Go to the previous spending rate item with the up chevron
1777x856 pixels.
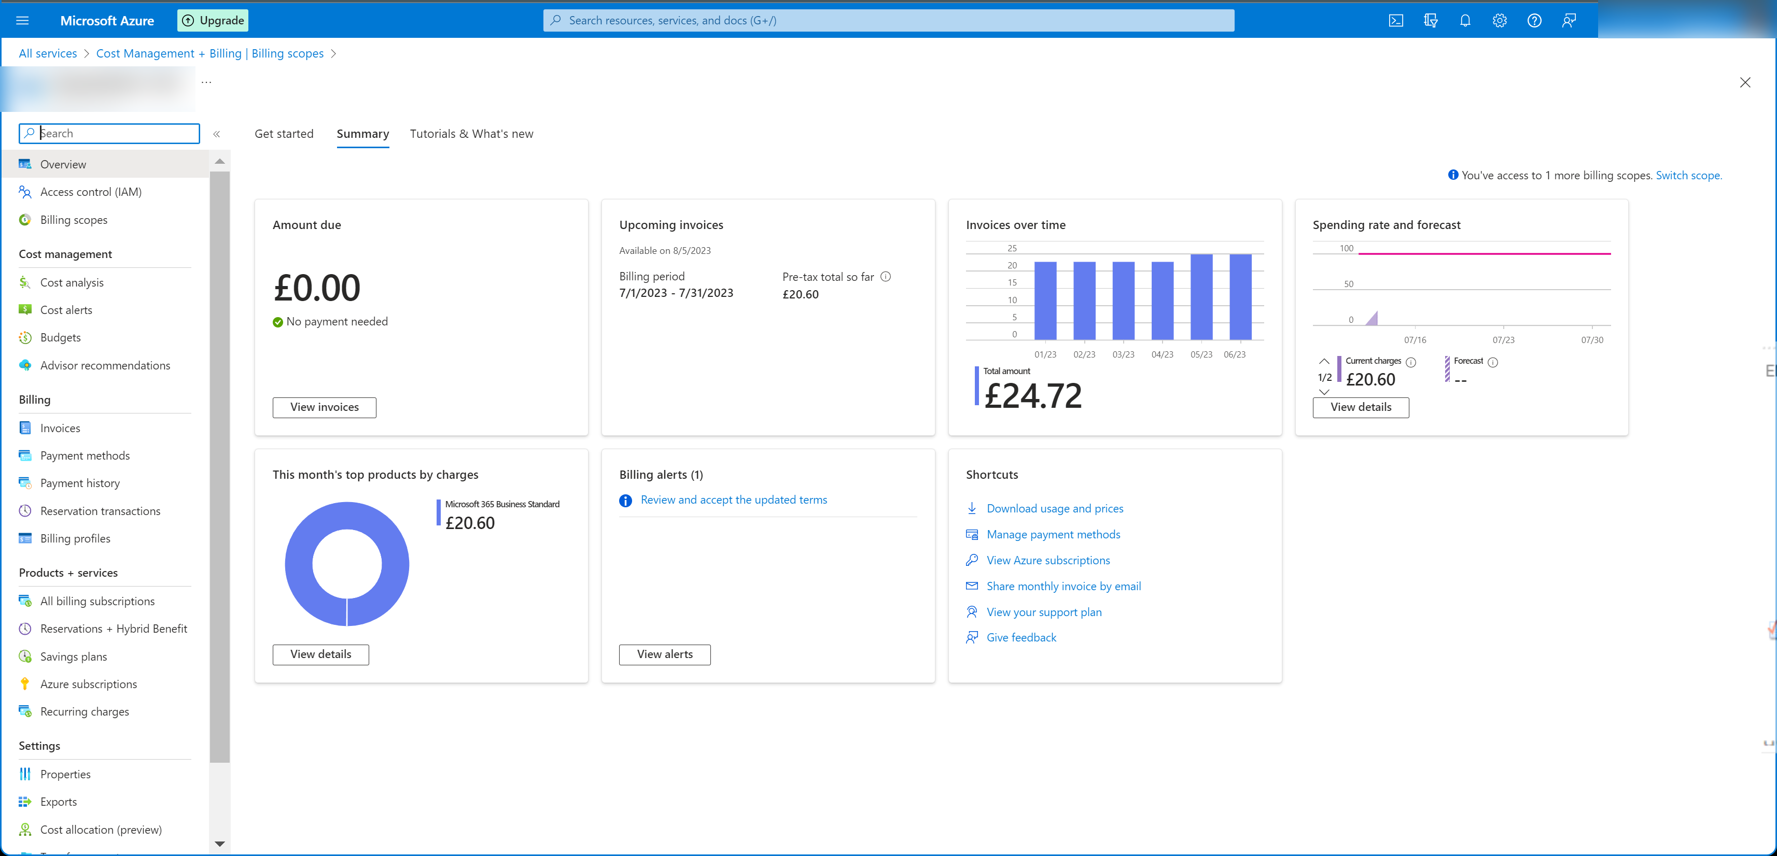pyautogui.click(x=1324, y=361)
